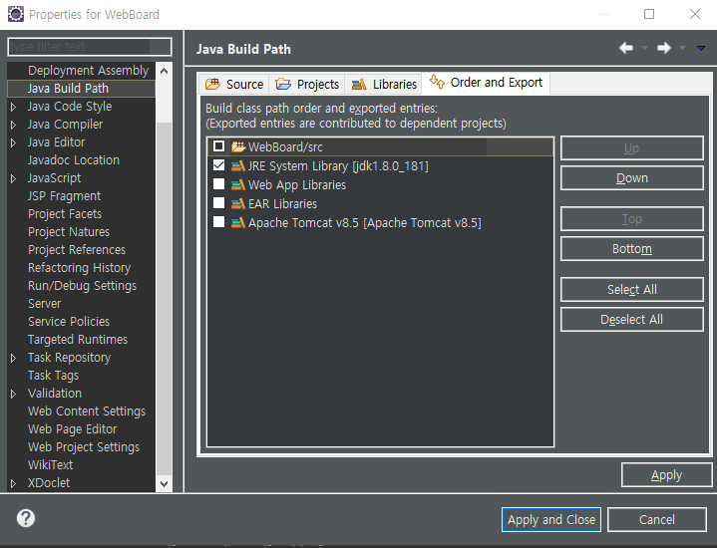Toggle the WebBoard/src export checkbox
This screenshot has height=548, width=717.
pos(219,146)
